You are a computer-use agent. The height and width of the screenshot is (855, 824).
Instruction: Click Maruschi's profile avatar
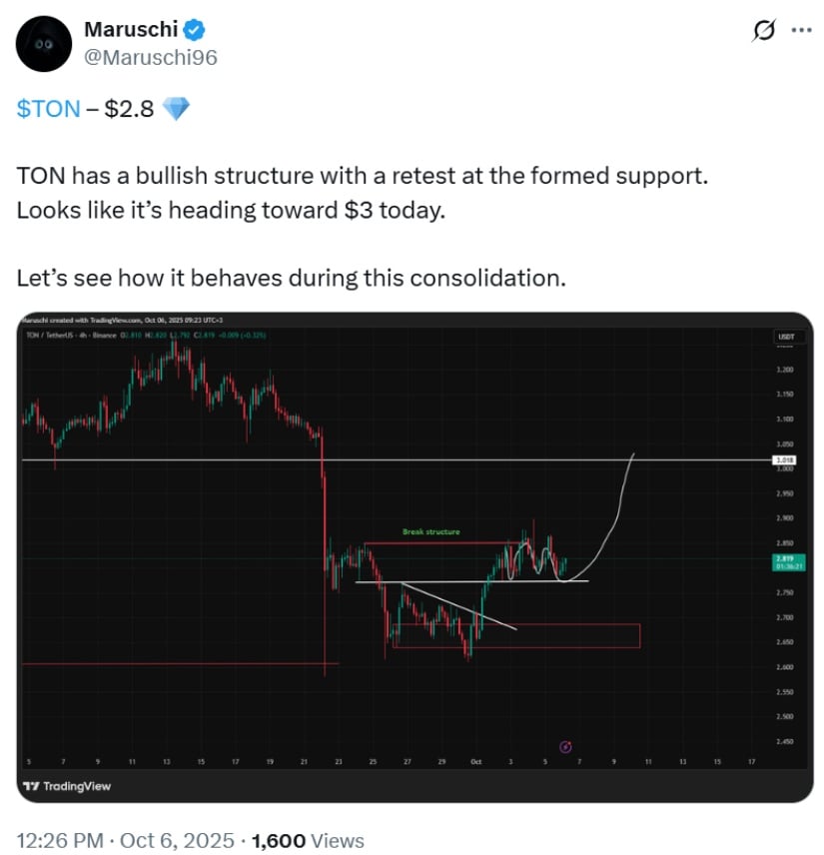[x=45, y=44]
